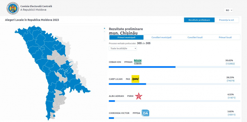
Task: Switch to Rezultate preliminare view
Action: pos(199,20)
